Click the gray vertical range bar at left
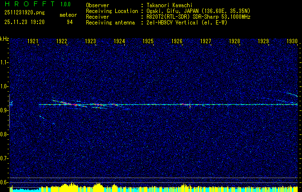The image size is (302, 192). (9, 111)
